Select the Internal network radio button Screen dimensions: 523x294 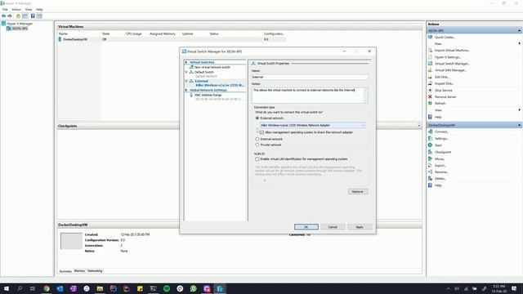point(257,139)
